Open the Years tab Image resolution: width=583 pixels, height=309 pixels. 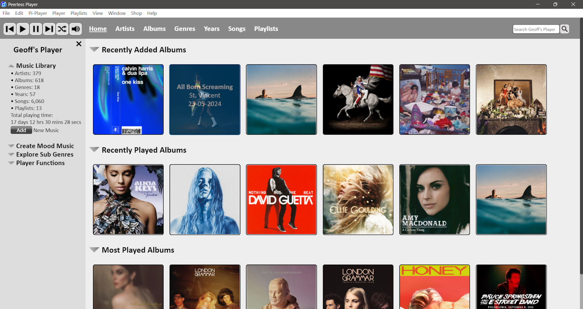(x=212, y=29)
